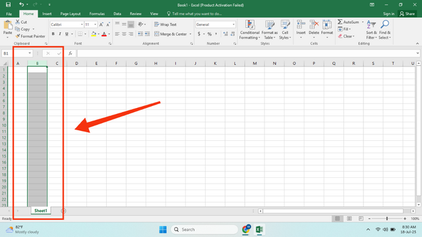Apply the yellow fill color
This screenshot has height=237, width=422.
pos(94,34)
